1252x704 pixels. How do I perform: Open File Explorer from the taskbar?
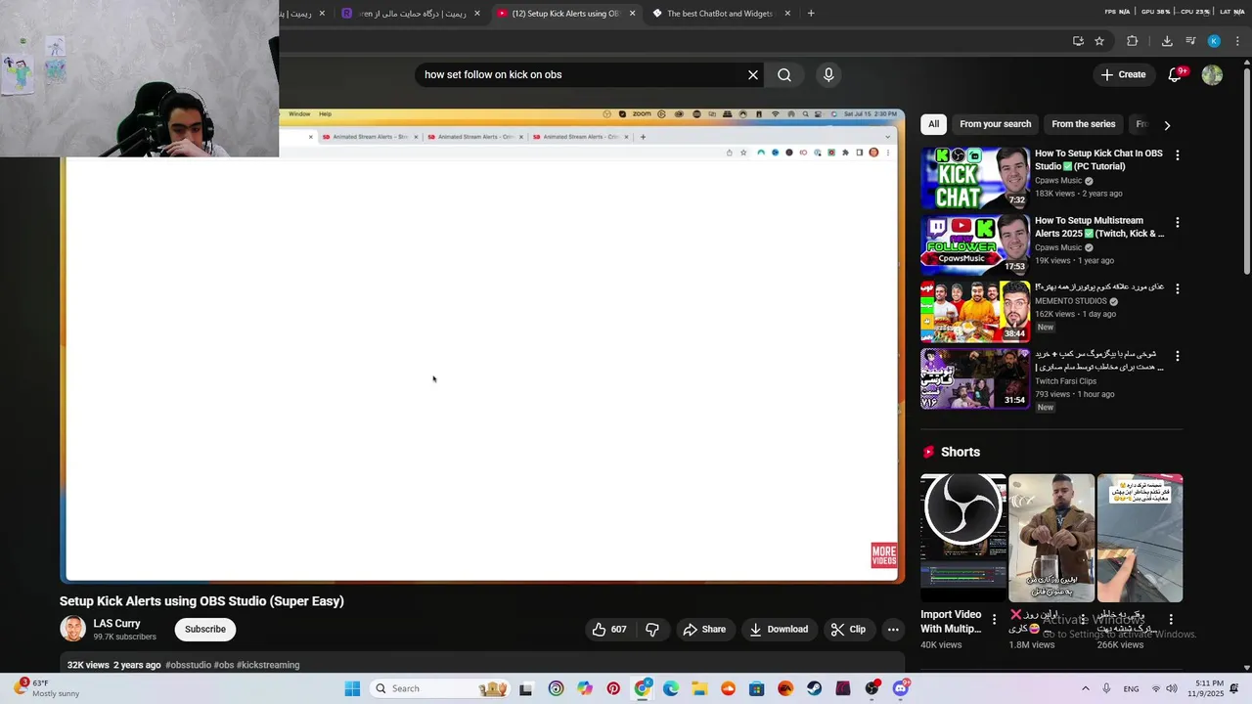click(699, 688)
